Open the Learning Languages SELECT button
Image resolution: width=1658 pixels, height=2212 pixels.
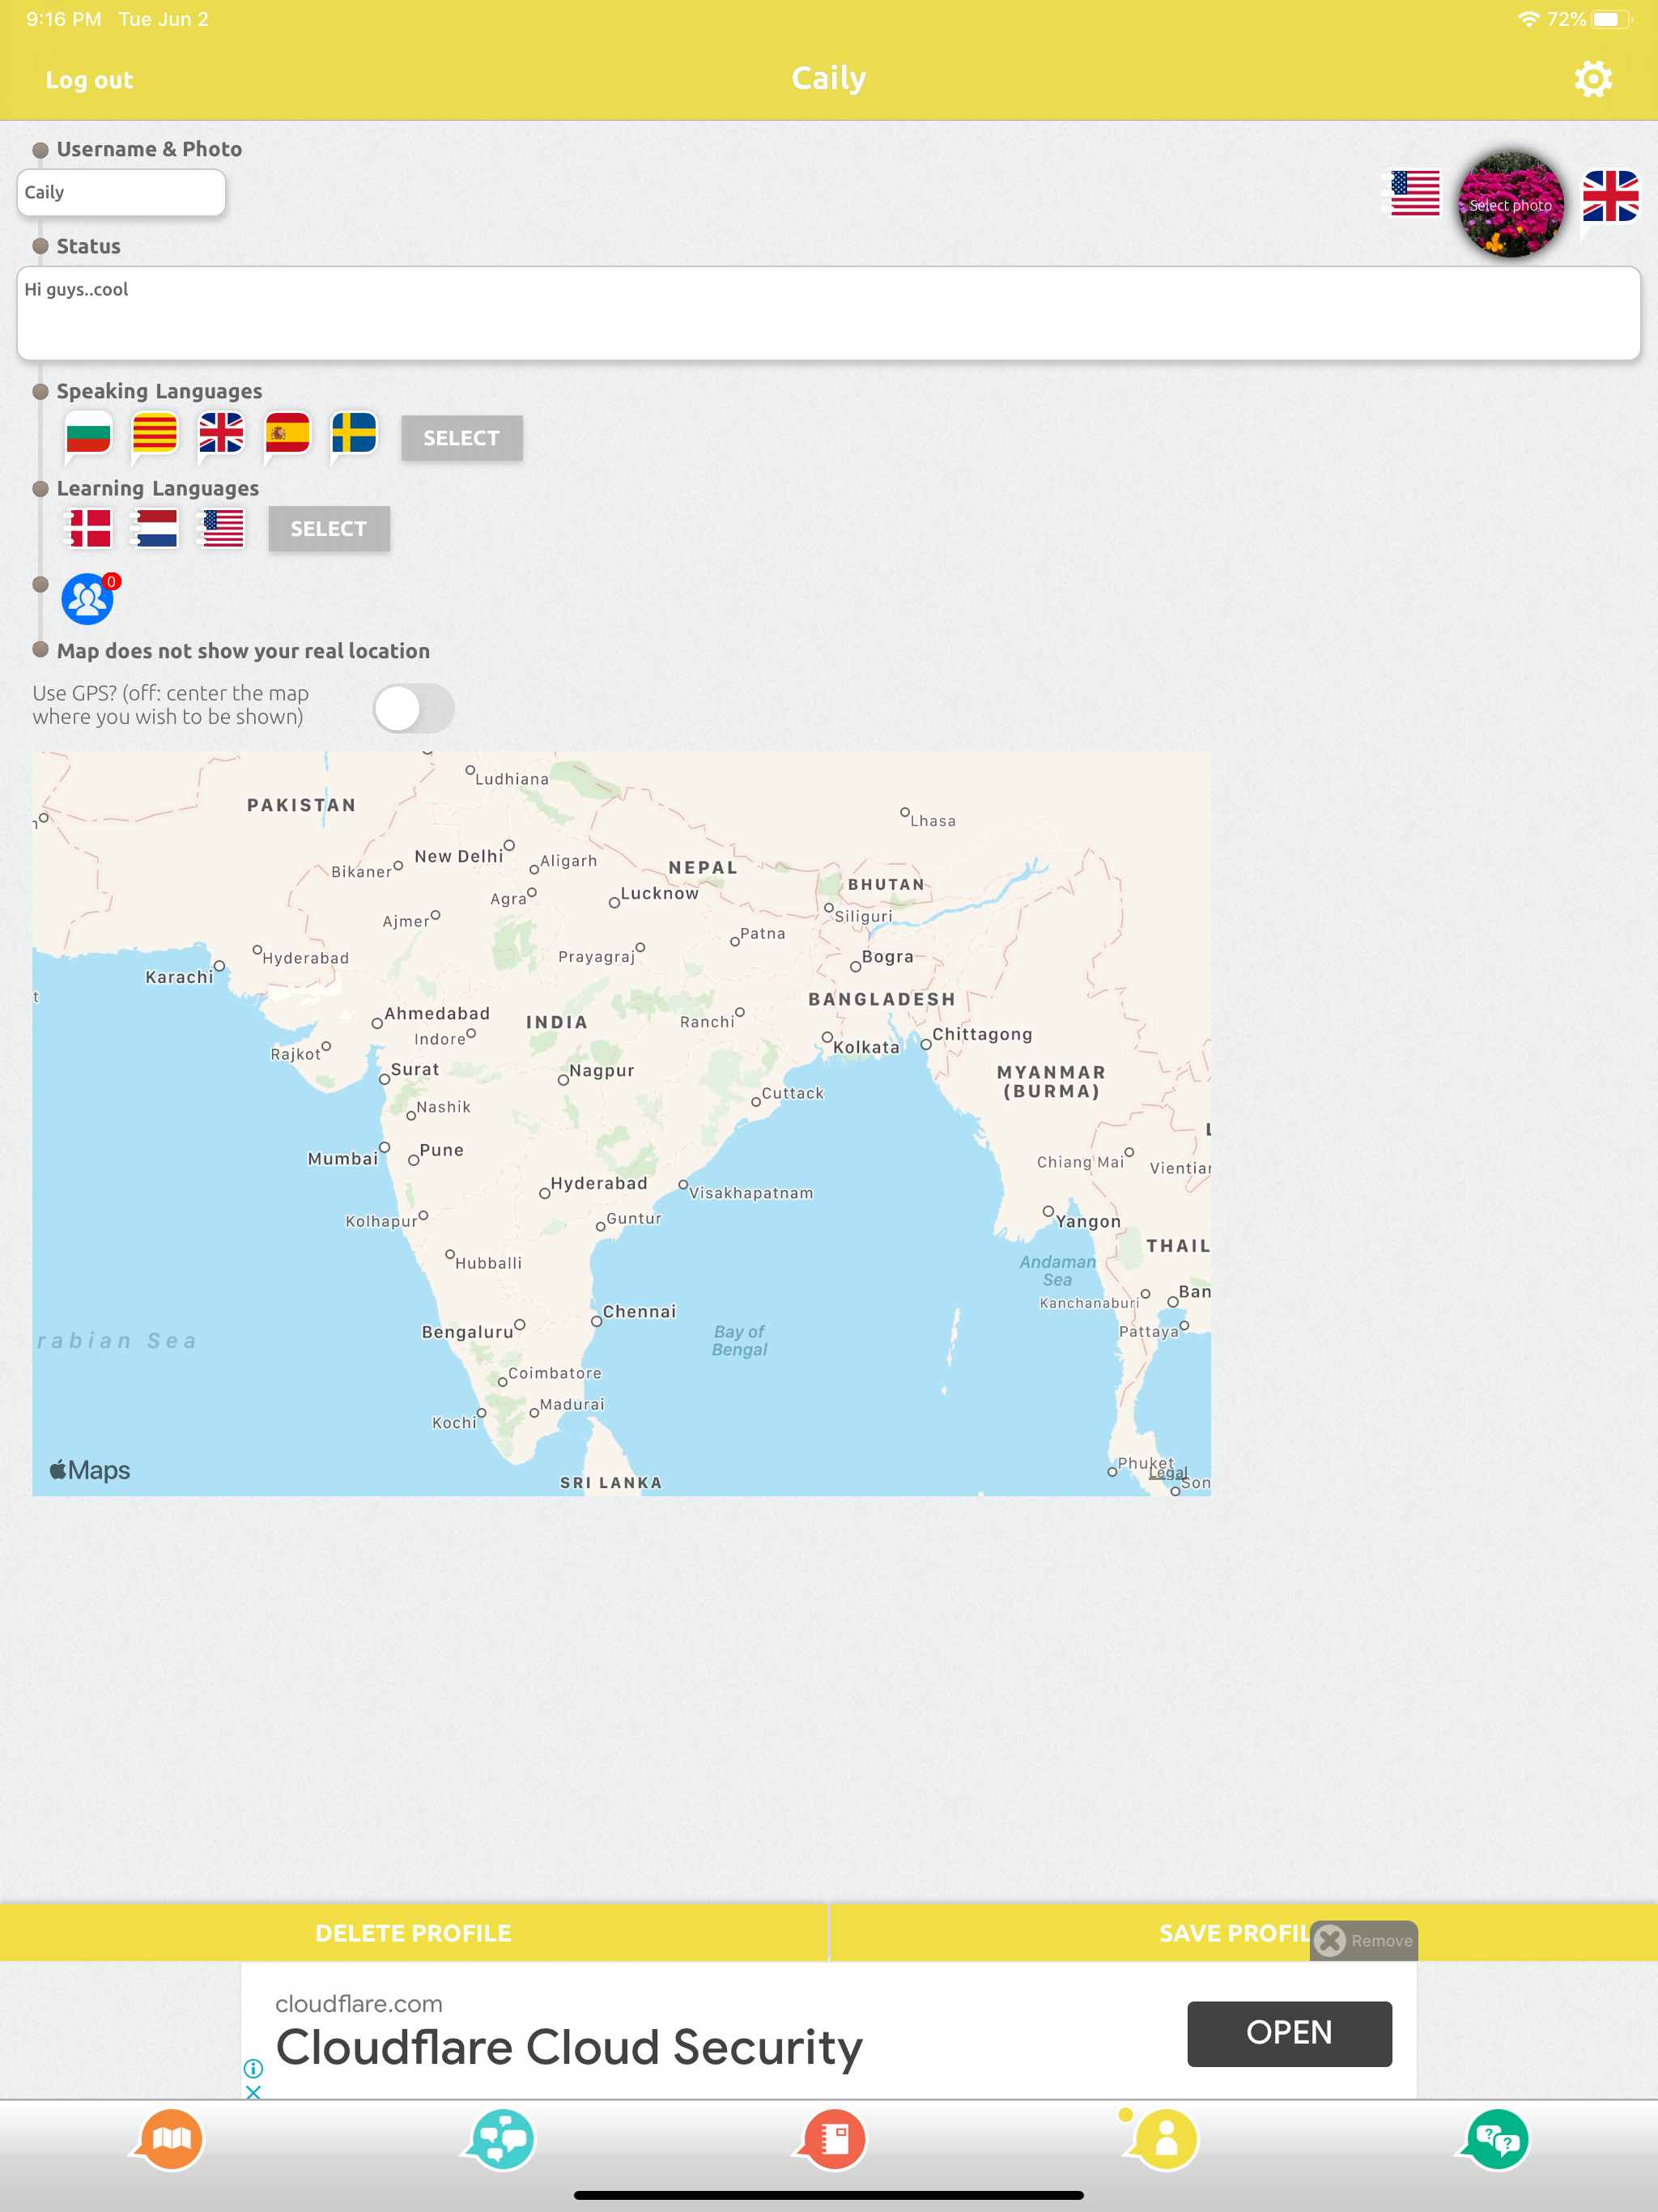[x=329, y=529]
